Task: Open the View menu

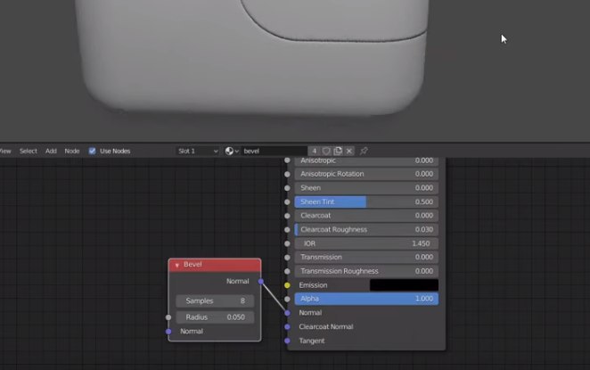Action: coord(5,151)
